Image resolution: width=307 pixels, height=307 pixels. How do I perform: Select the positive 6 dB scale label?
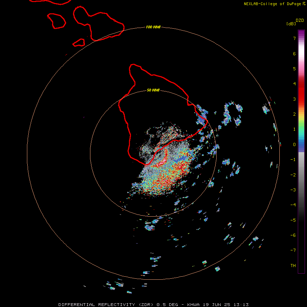tap(294, 54)
